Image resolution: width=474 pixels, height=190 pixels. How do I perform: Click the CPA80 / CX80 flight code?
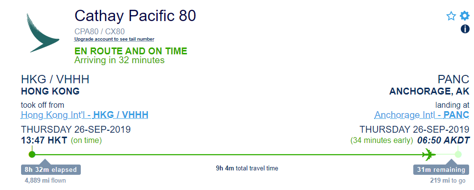tap(99, 31)
